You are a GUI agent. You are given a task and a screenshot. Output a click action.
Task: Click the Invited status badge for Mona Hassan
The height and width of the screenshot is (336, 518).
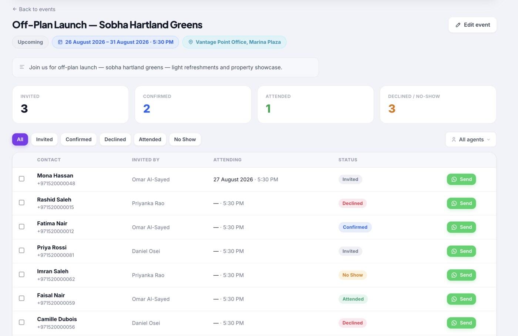[350, 179]
